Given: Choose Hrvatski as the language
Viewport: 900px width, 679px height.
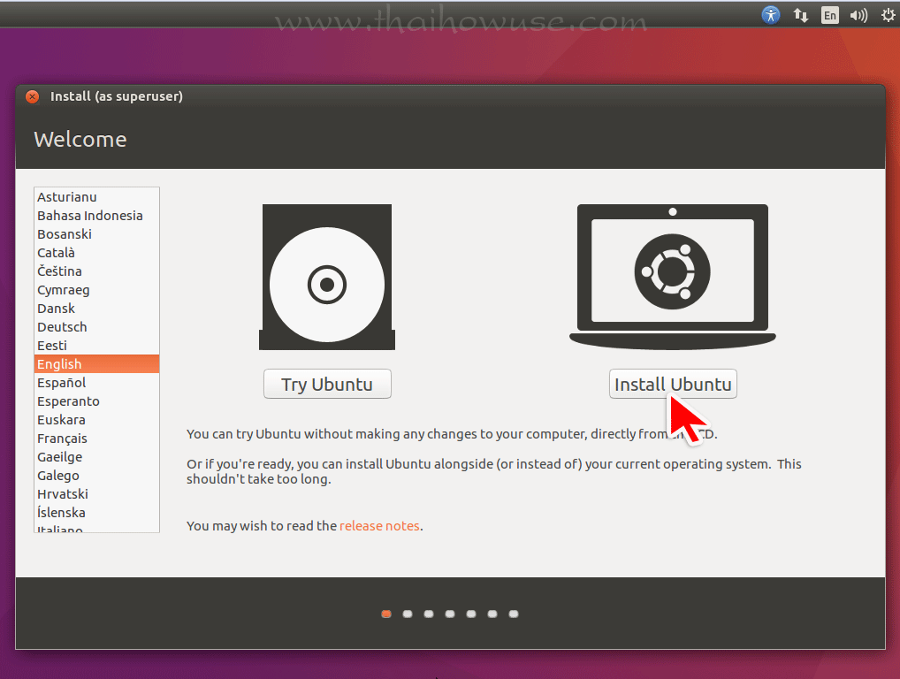Looking at the screenshot, I should 96,493.
